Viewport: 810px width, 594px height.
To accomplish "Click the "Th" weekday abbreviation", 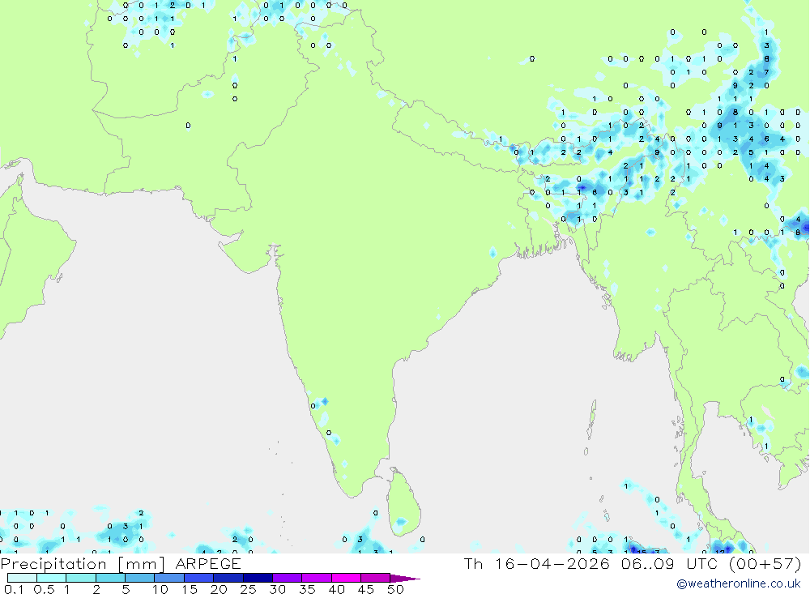I will (x=473, y=564).
